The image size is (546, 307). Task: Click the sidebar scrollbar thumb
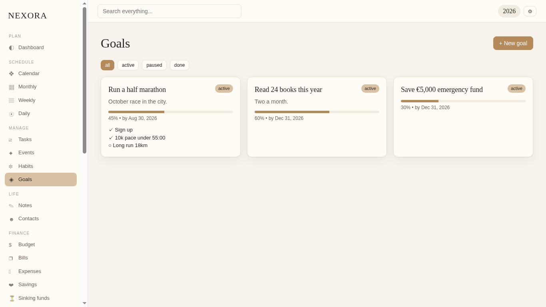coord(84,80)
